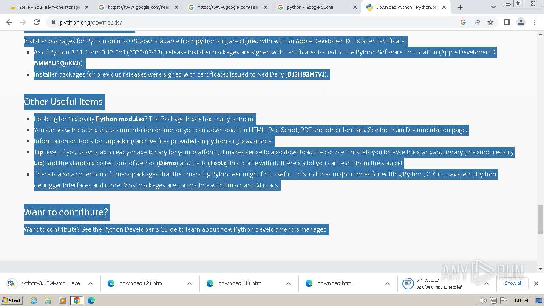Open the Python Developer's Guide link
The image size is (544, 306).
[140, 229]
